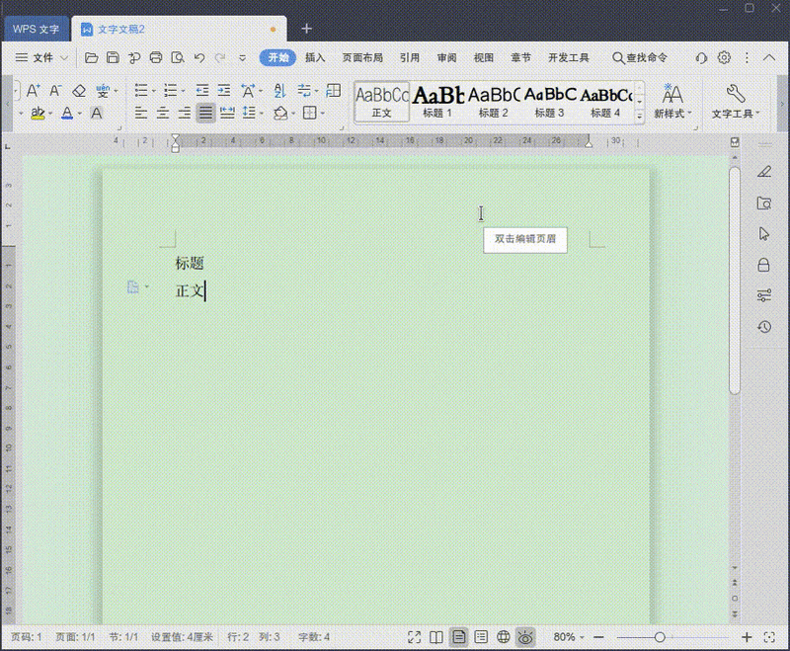
Task: Toggle eye protection mode in status bar
Action: [x=525, y=637]
